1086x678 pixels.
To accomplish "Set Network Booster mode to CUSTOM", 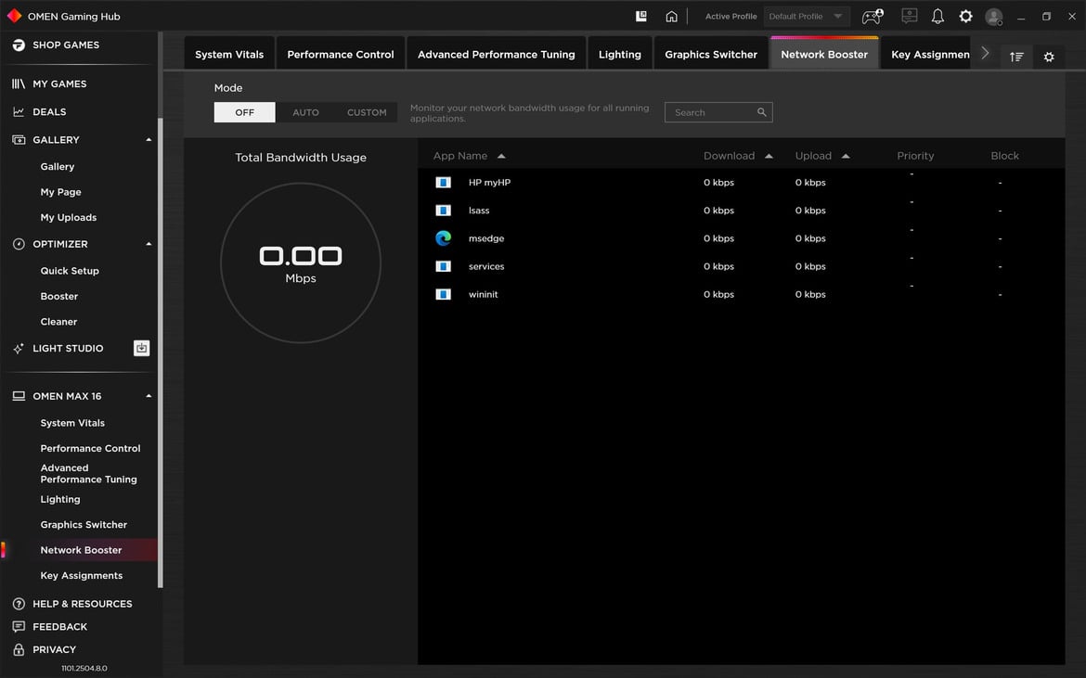I will click(367, 112).
